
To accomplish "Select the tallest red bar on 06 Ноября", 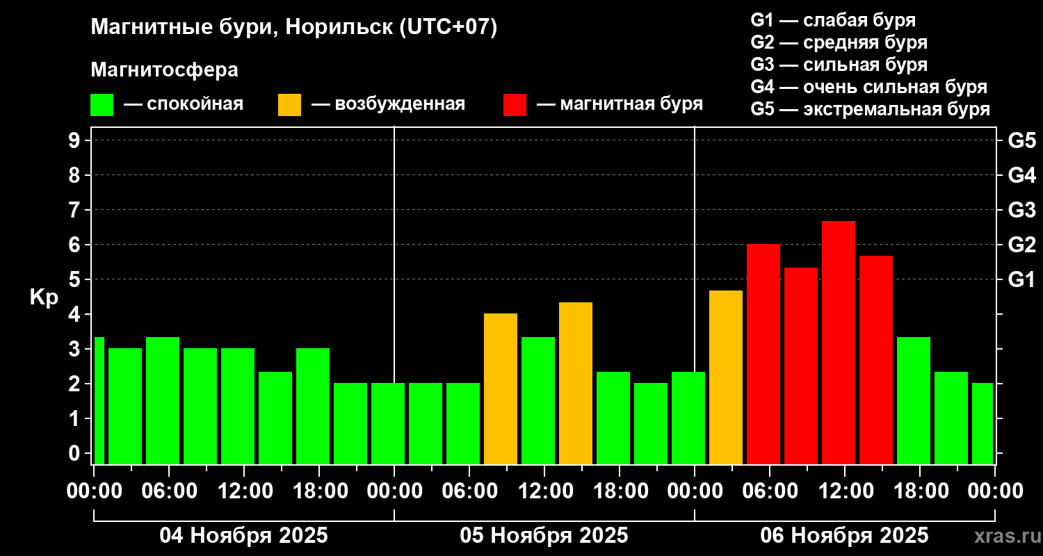I will pos(839,343).
